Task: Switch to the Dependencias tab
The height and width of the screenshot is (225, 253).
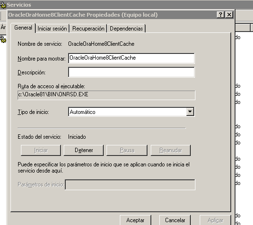Action: tap(126, 29)
